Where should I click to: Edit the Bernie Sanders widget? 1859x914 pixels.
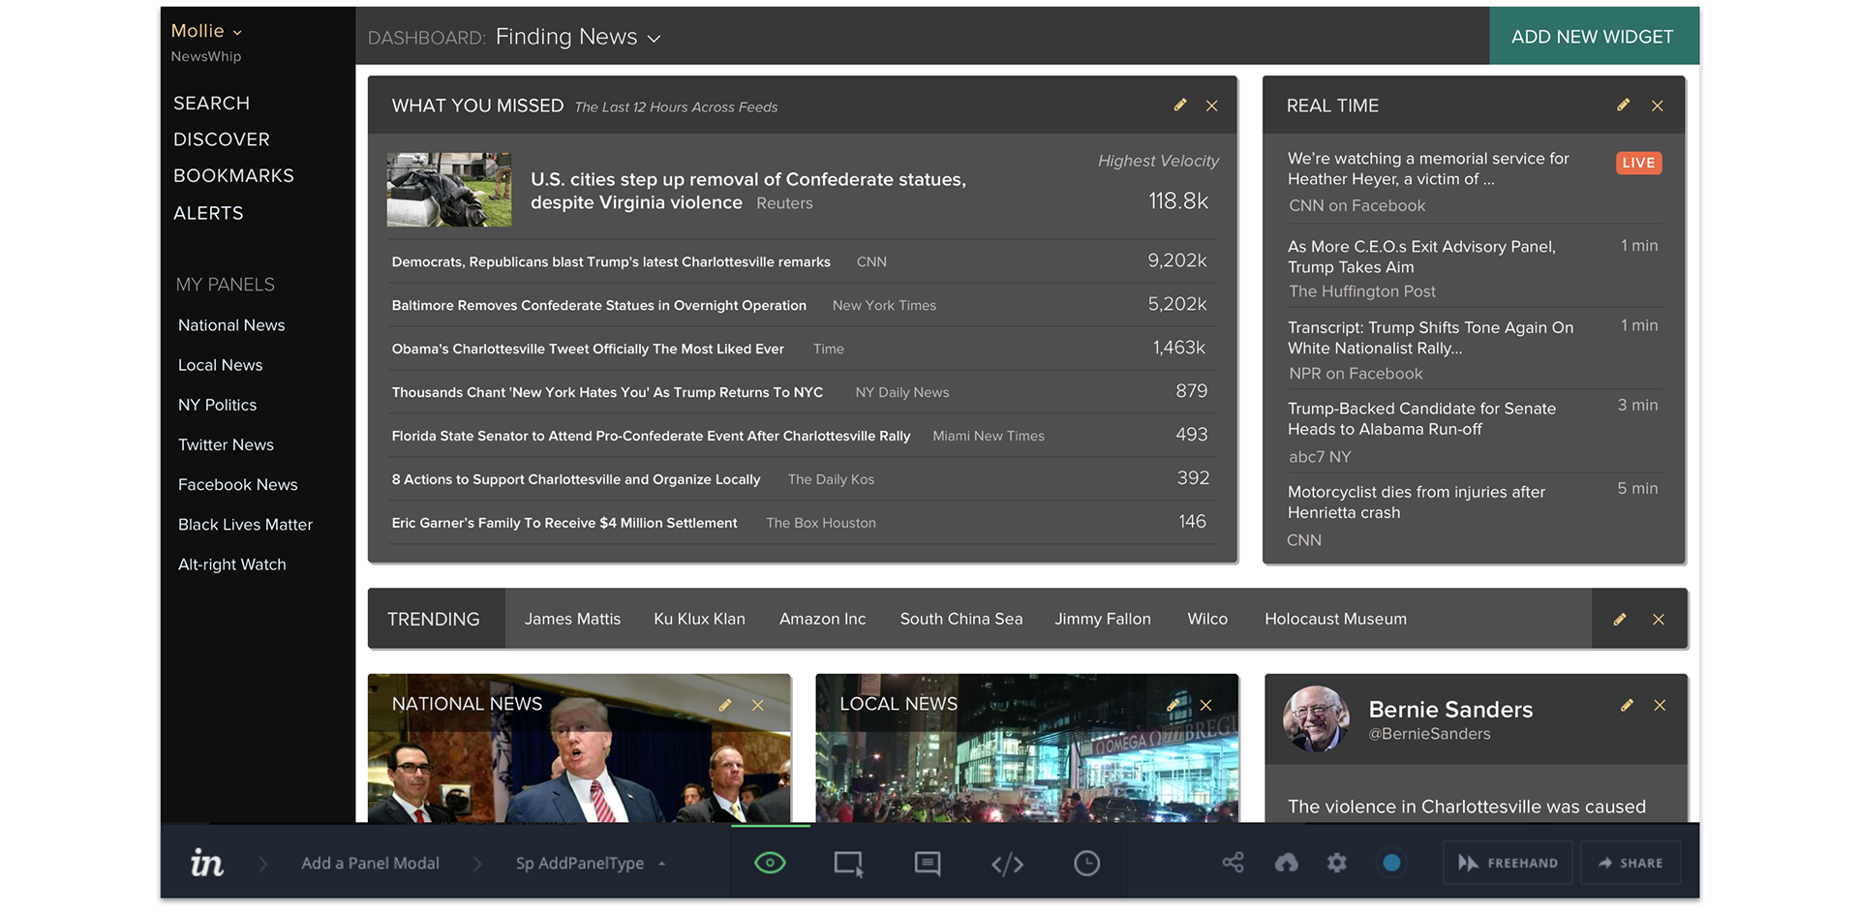1627,705
